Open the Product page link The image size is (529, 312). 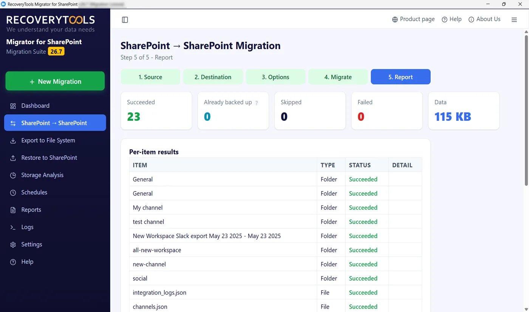[413, 19]
